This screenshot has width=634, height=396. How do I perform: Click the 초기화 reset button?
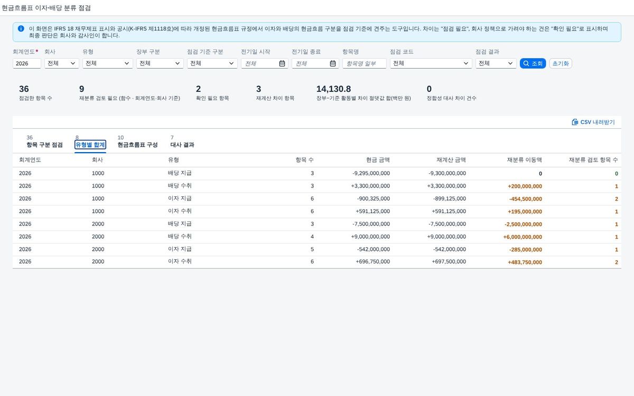561,63
